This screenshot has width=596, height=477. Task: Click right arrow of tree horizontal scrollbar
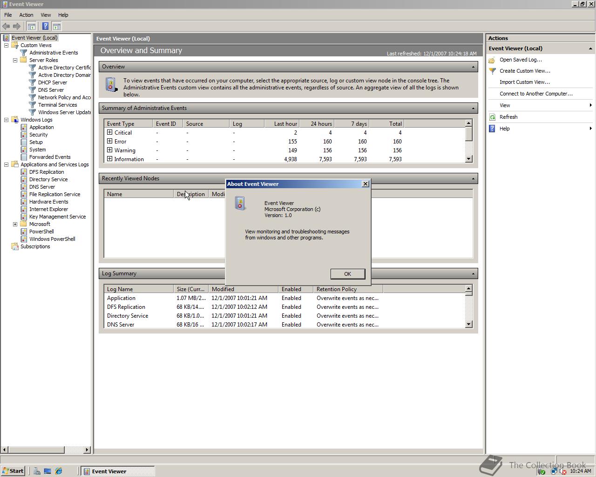click(x=87, y=450)
